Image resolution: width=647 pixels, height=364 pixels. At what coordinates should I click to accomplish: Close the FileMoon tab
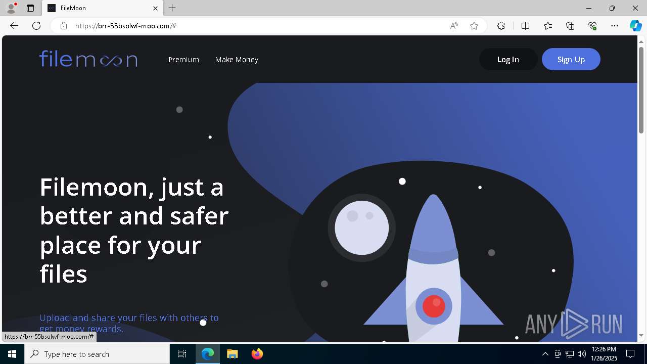[156, 8]
